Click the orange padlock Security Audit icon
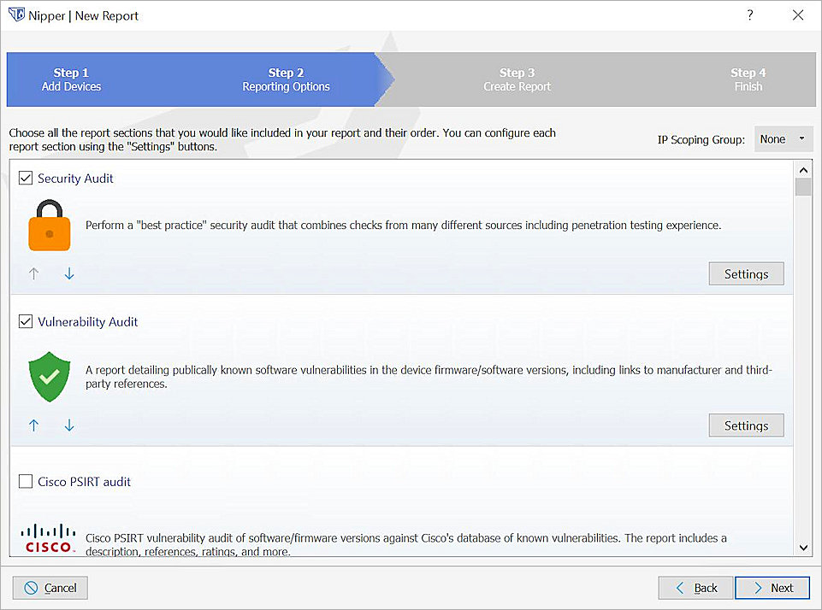 tap(49, 226)
